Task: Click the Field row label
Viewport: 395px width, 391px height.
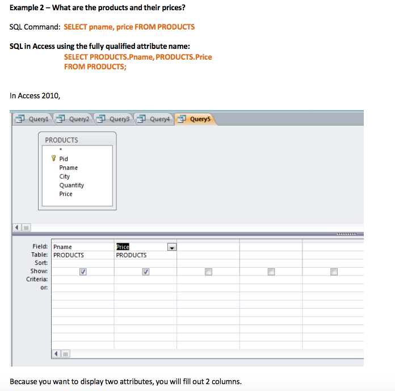Action: coord(40,246)
